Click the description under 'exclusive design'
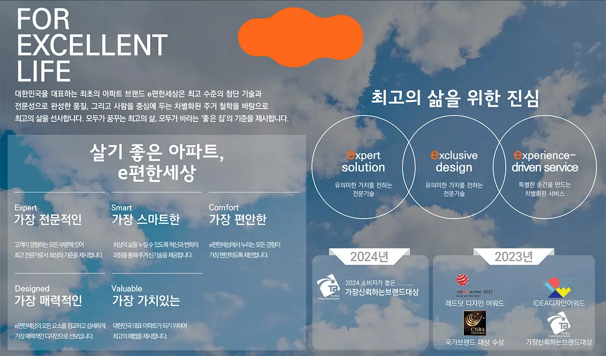 tap(454, 189)
